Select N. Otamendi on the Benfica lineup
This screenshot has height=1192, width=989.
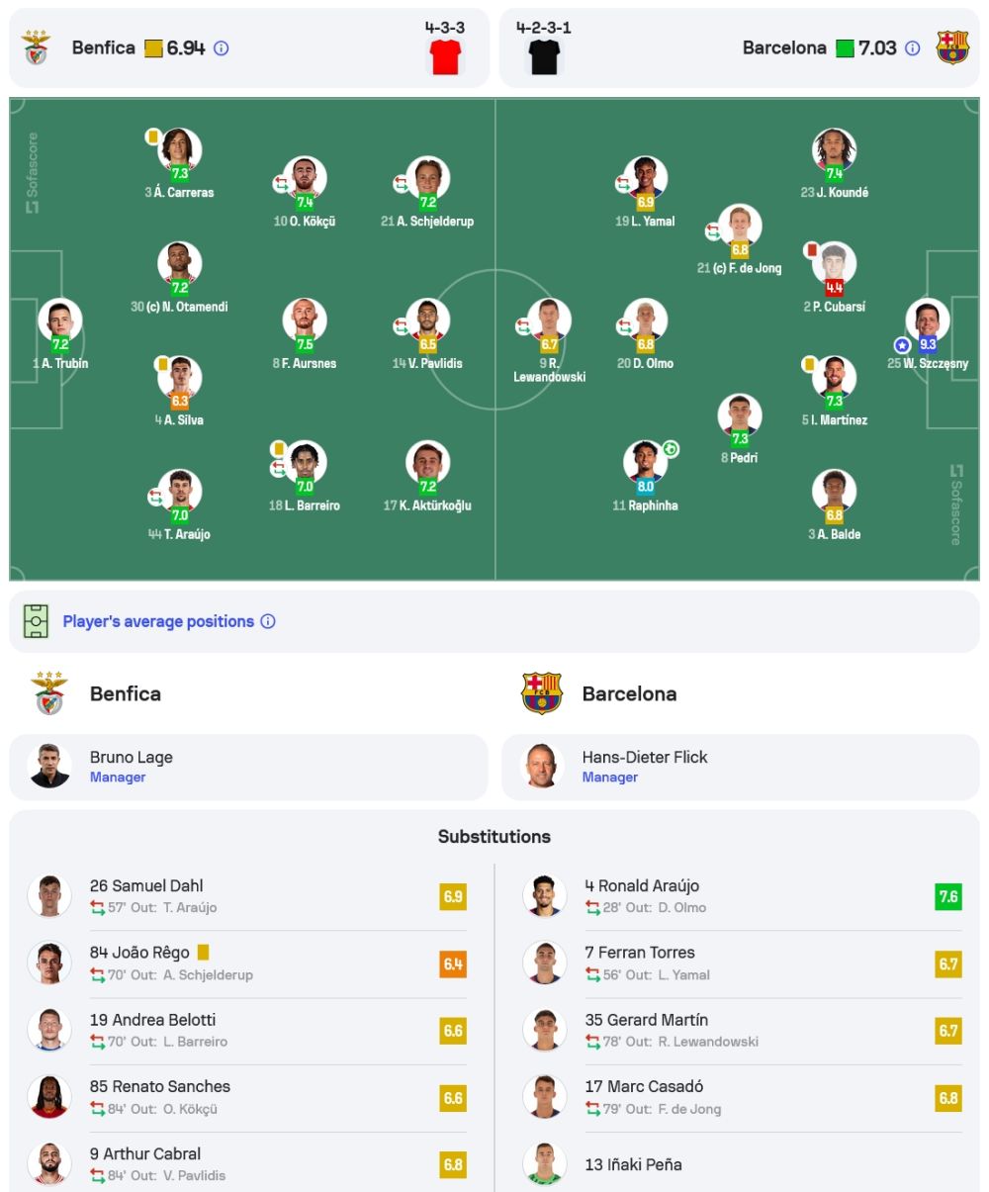click(x=179, y=278)
